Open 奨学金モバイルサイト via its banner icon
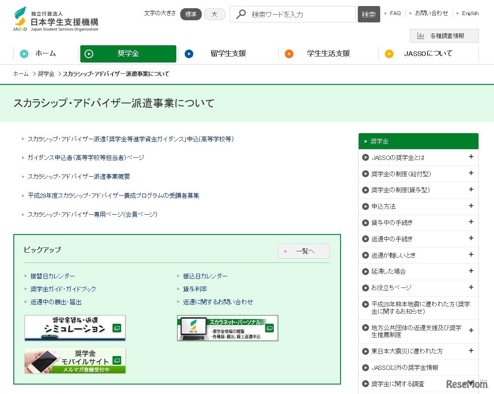 pyautogui.click(x=75, y=360)
